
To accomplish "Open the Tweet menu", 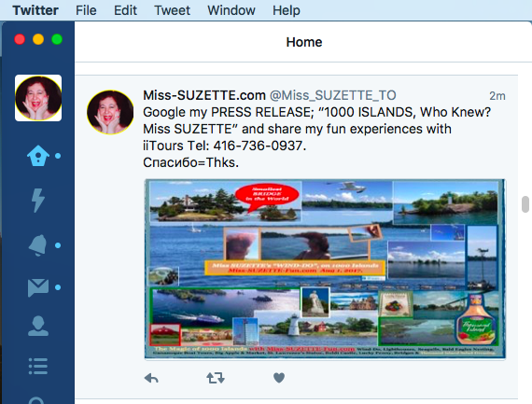I will click(x=172, y=10).
